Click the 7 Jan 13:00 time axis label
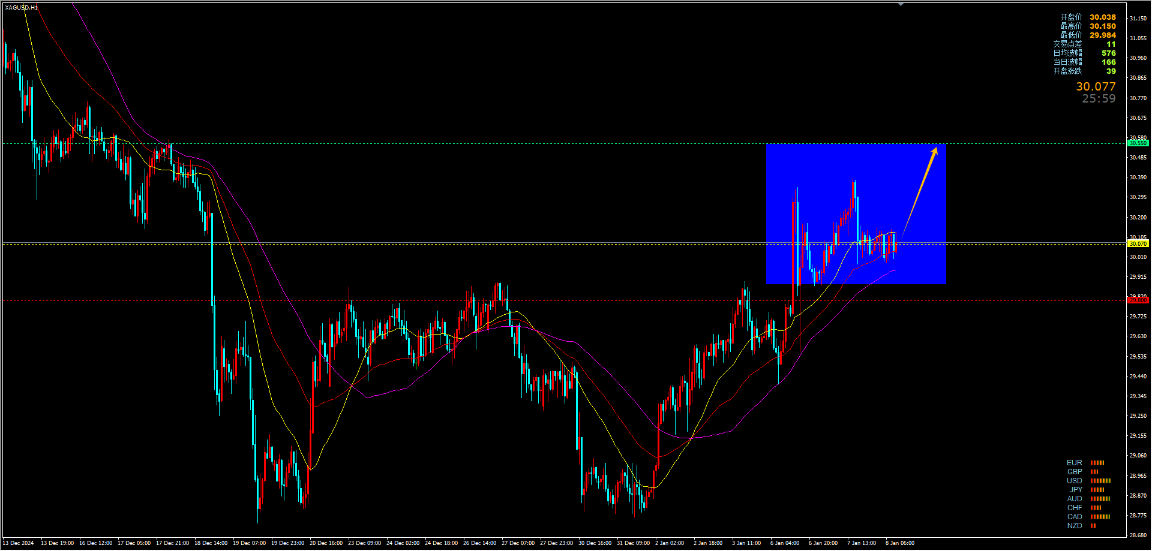 tap(862, 543)
